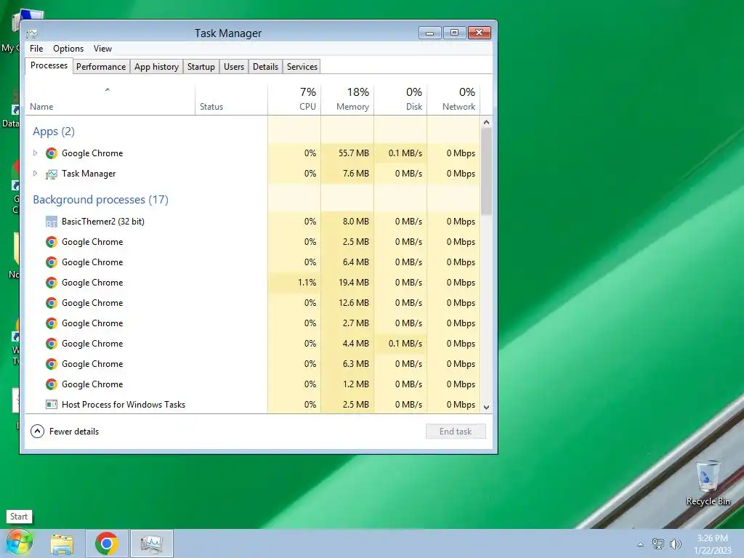Open the volume tray icon

676,543
